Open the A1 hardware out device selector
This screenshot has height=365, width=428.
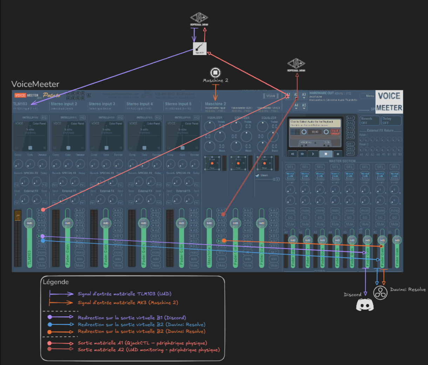coord(288,96)
